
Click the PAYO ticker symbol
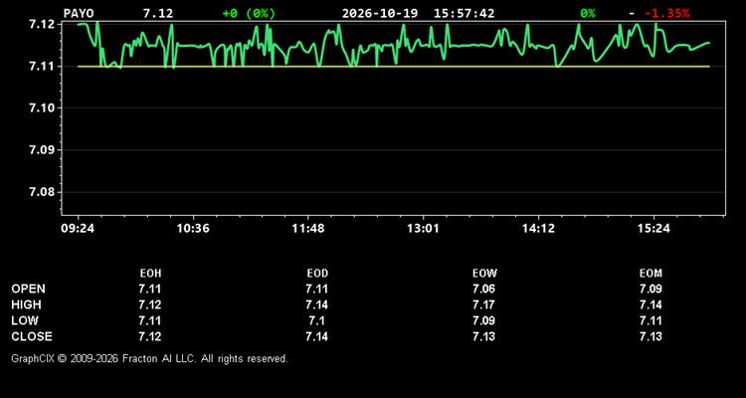point(79,13)
